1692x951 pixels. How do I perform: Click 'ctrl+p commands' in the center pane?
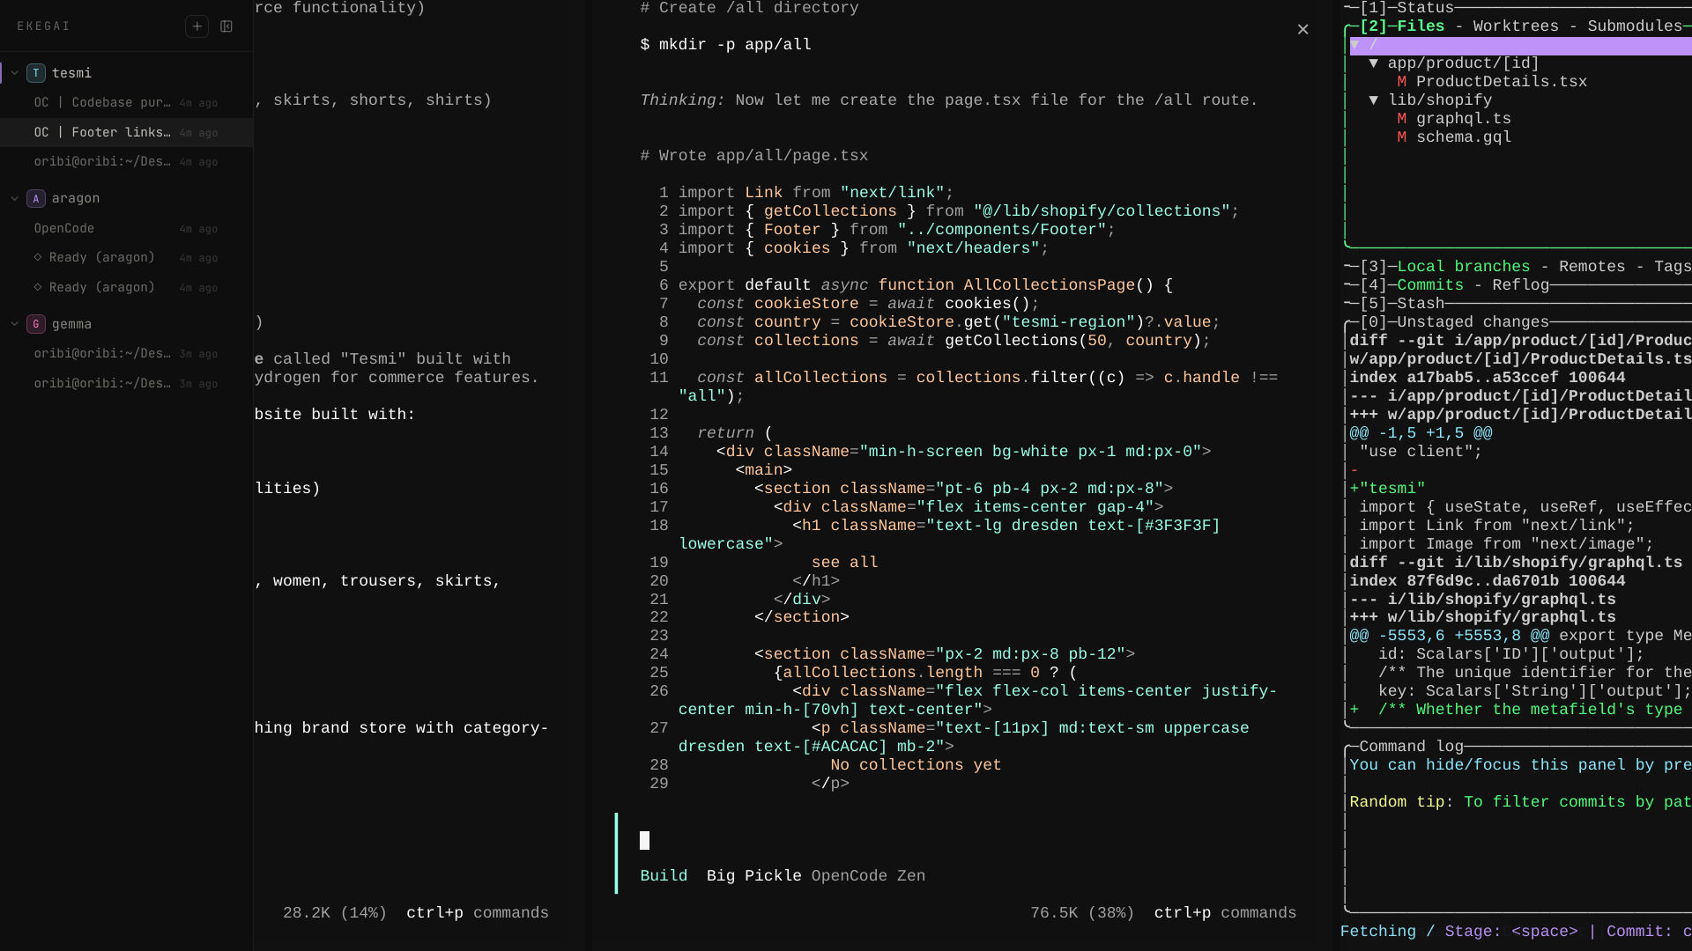(x=1225, y=913)
